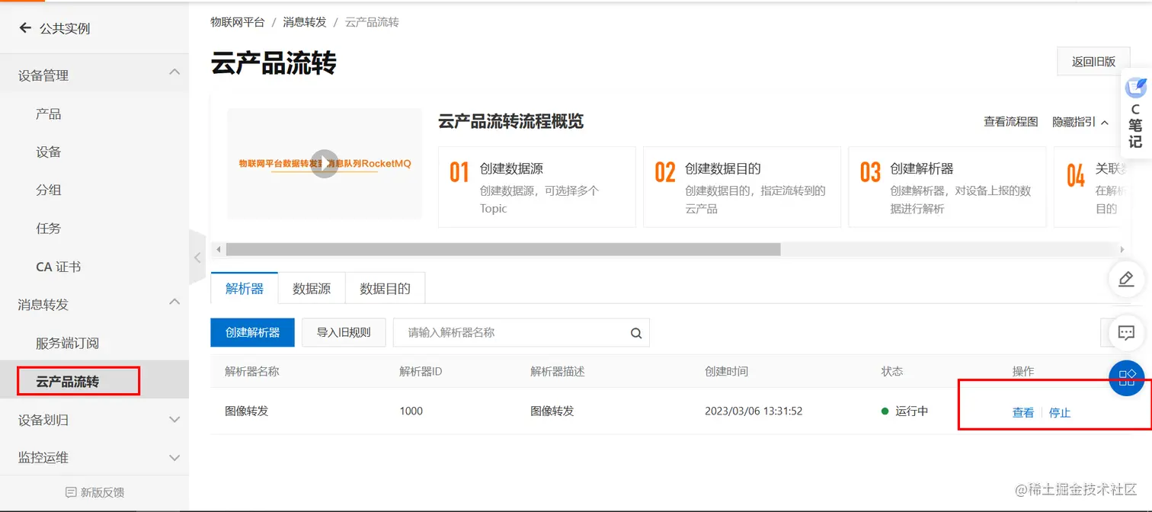Click step 03 创建解析器 card
This screenshot has height=512, width=1152.
[x=947, y=187]
